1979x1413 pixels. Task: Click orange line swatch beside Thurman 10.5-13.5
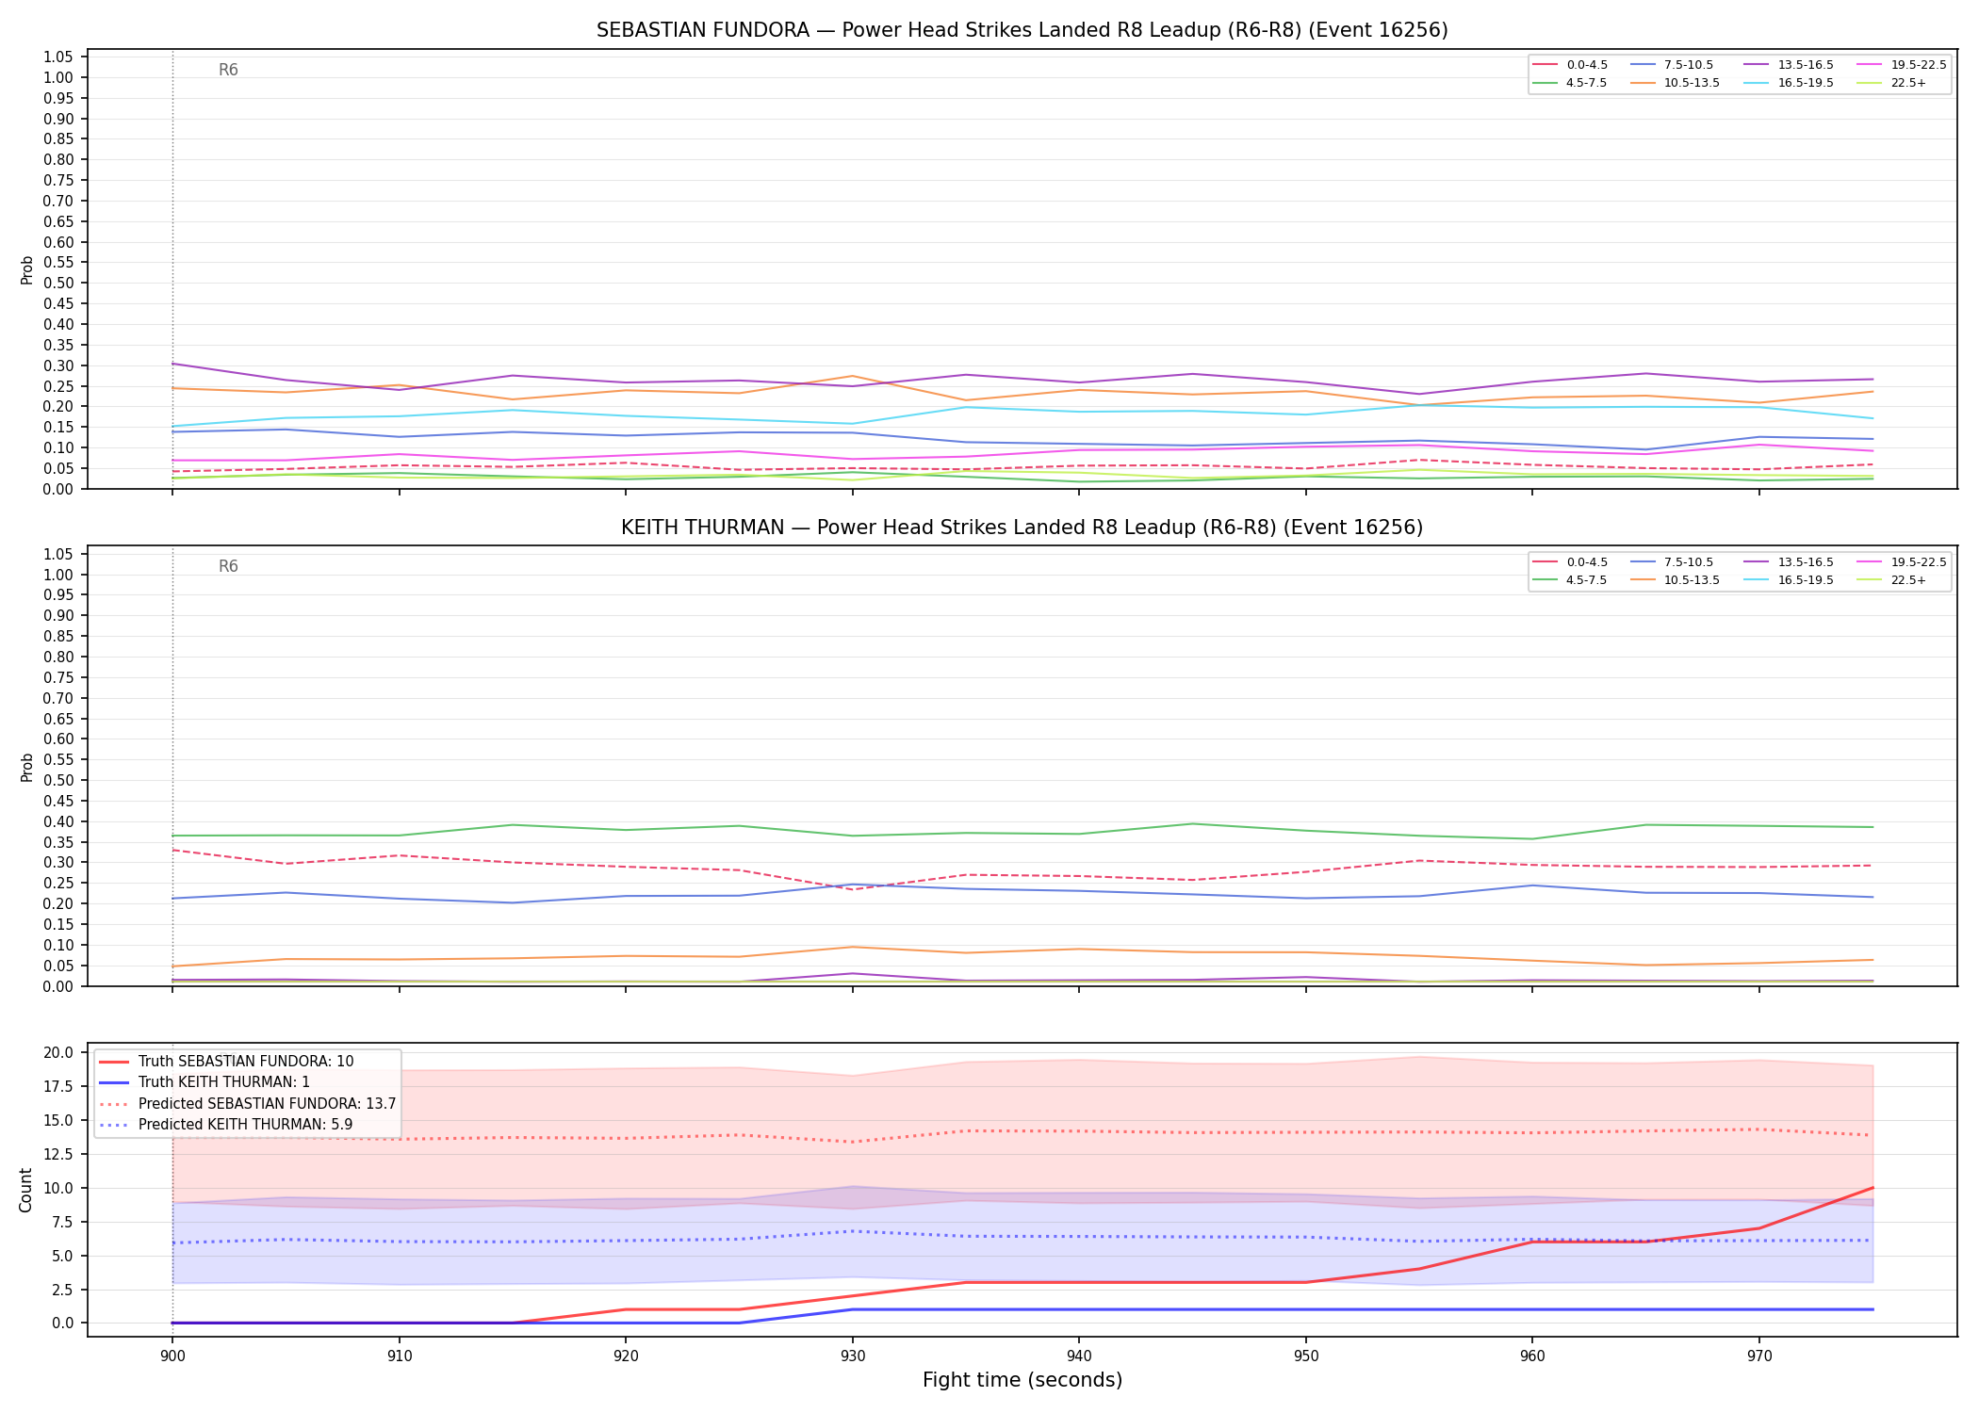click(1643, 580)
